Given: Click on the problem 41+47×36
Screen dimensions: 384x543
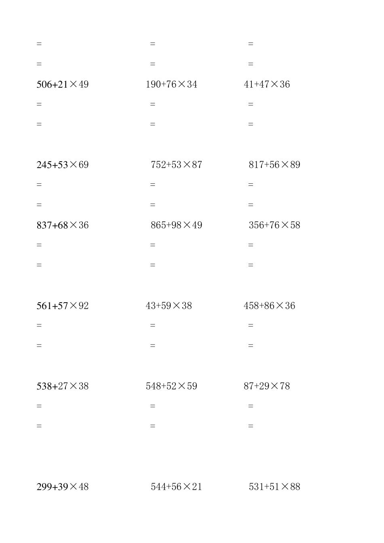Looking at the screenshot, I should (x=267, y=84).
